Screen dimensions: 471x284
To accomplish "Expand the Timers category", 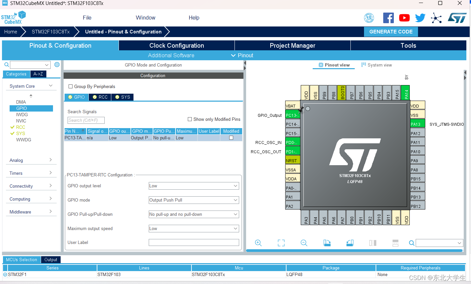I will [51, 173].
